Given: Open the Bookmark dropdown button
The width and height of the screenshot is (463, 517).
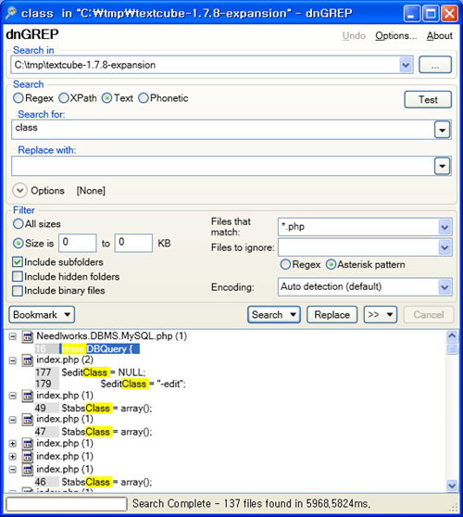Looking at the screenshot, I should tap(42, 314).
